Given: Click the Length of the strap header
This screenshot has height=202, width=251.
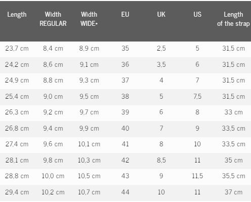Looking at the screenshot, I should click(x=233, y=19).
